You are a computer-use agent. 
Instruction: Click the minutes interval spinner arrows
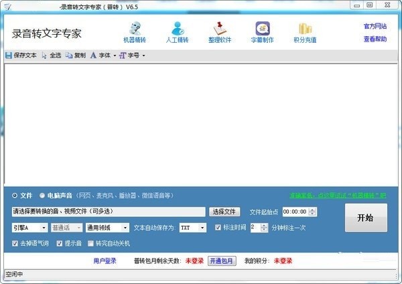coord(264,227)
